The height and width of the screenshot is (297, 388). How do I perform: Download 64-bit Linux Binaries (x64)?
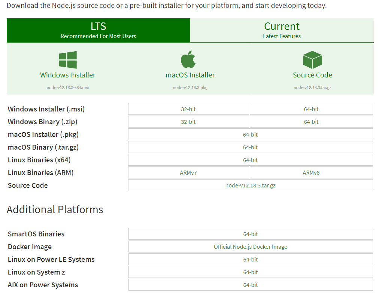pos(251,160)
